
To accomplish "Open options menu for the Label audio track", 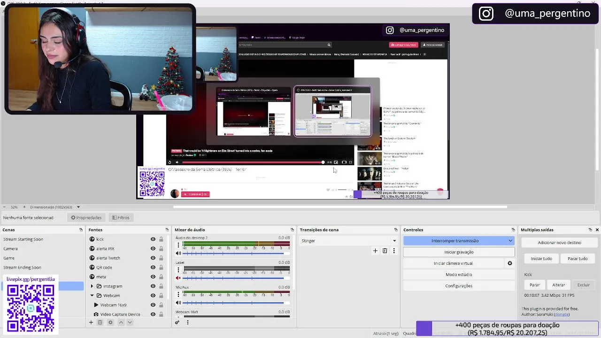I will pos(178,269).
